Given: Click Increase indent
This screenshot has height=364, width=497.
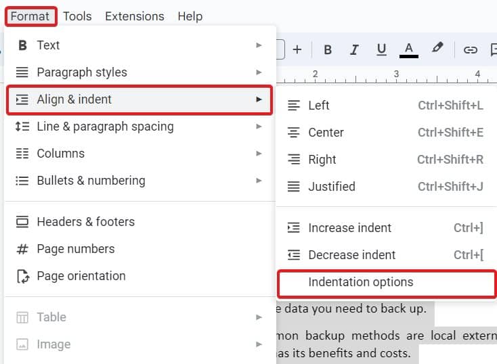Looking at the screenshot, I should pyautogui.click(x=385, y=228).
